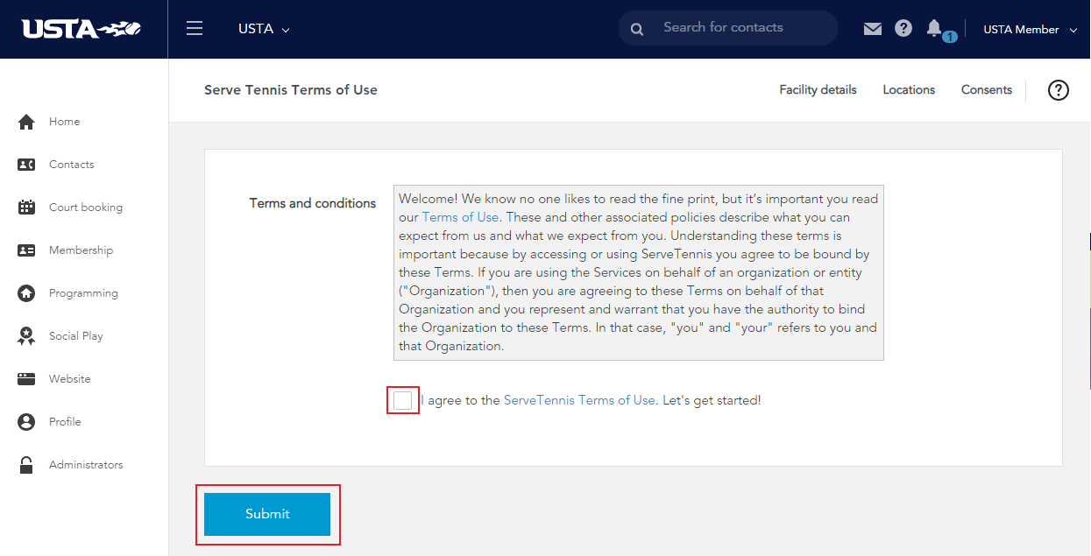
Task: Open Programming in the sidebar
Action: pos(83,293)
